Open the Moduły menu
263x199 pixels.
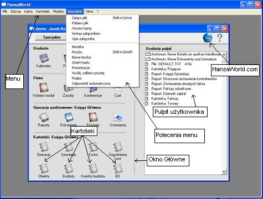coord(58,12)
